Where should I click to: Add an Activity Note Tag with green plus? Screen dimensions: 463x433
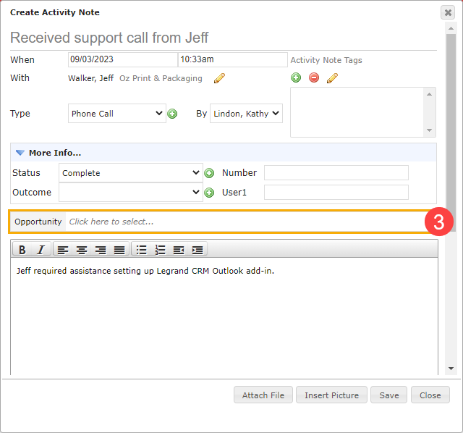point(296,77)
